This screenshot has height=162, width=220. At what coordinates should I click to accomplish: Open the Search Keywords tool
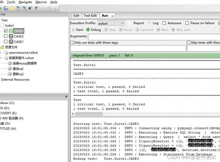click(x=30, y=8)
